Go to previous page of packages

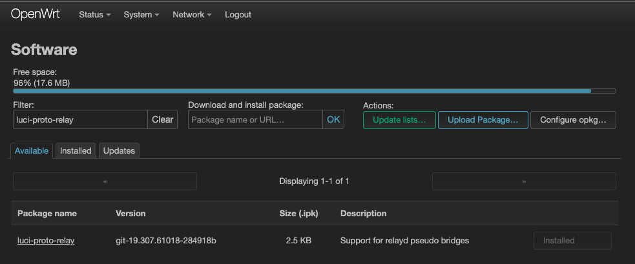tap(105, 181)
